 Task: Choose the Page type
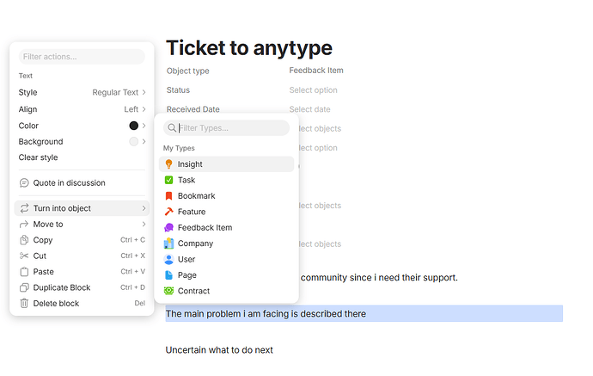226,275
